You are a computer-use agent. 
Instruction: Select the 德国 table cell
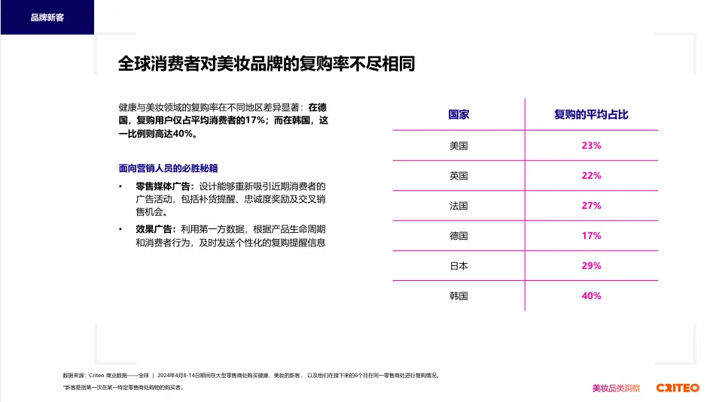click(x=459, y=236)
